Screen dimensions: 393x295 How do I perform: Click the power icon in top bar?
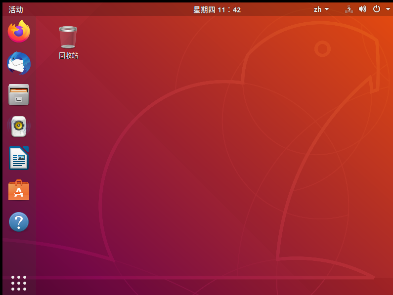[377, 9]
